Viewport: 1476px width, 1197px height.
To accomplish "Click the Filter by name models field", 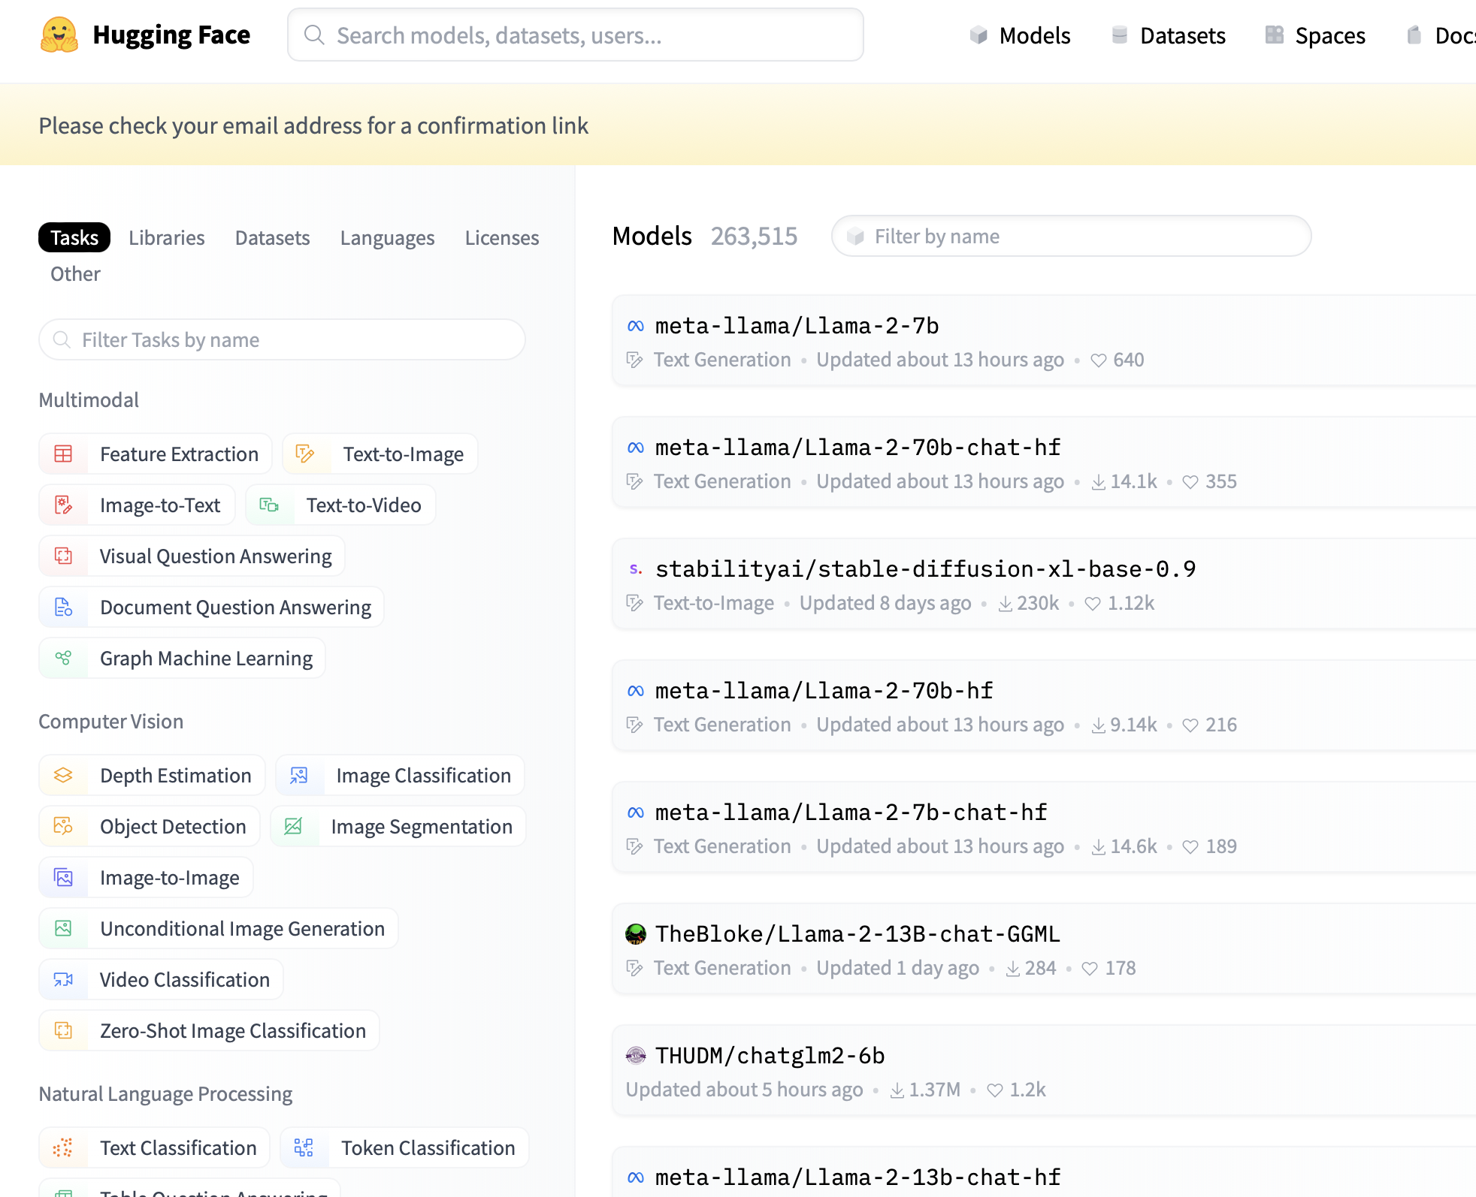I will point(1072,236).
